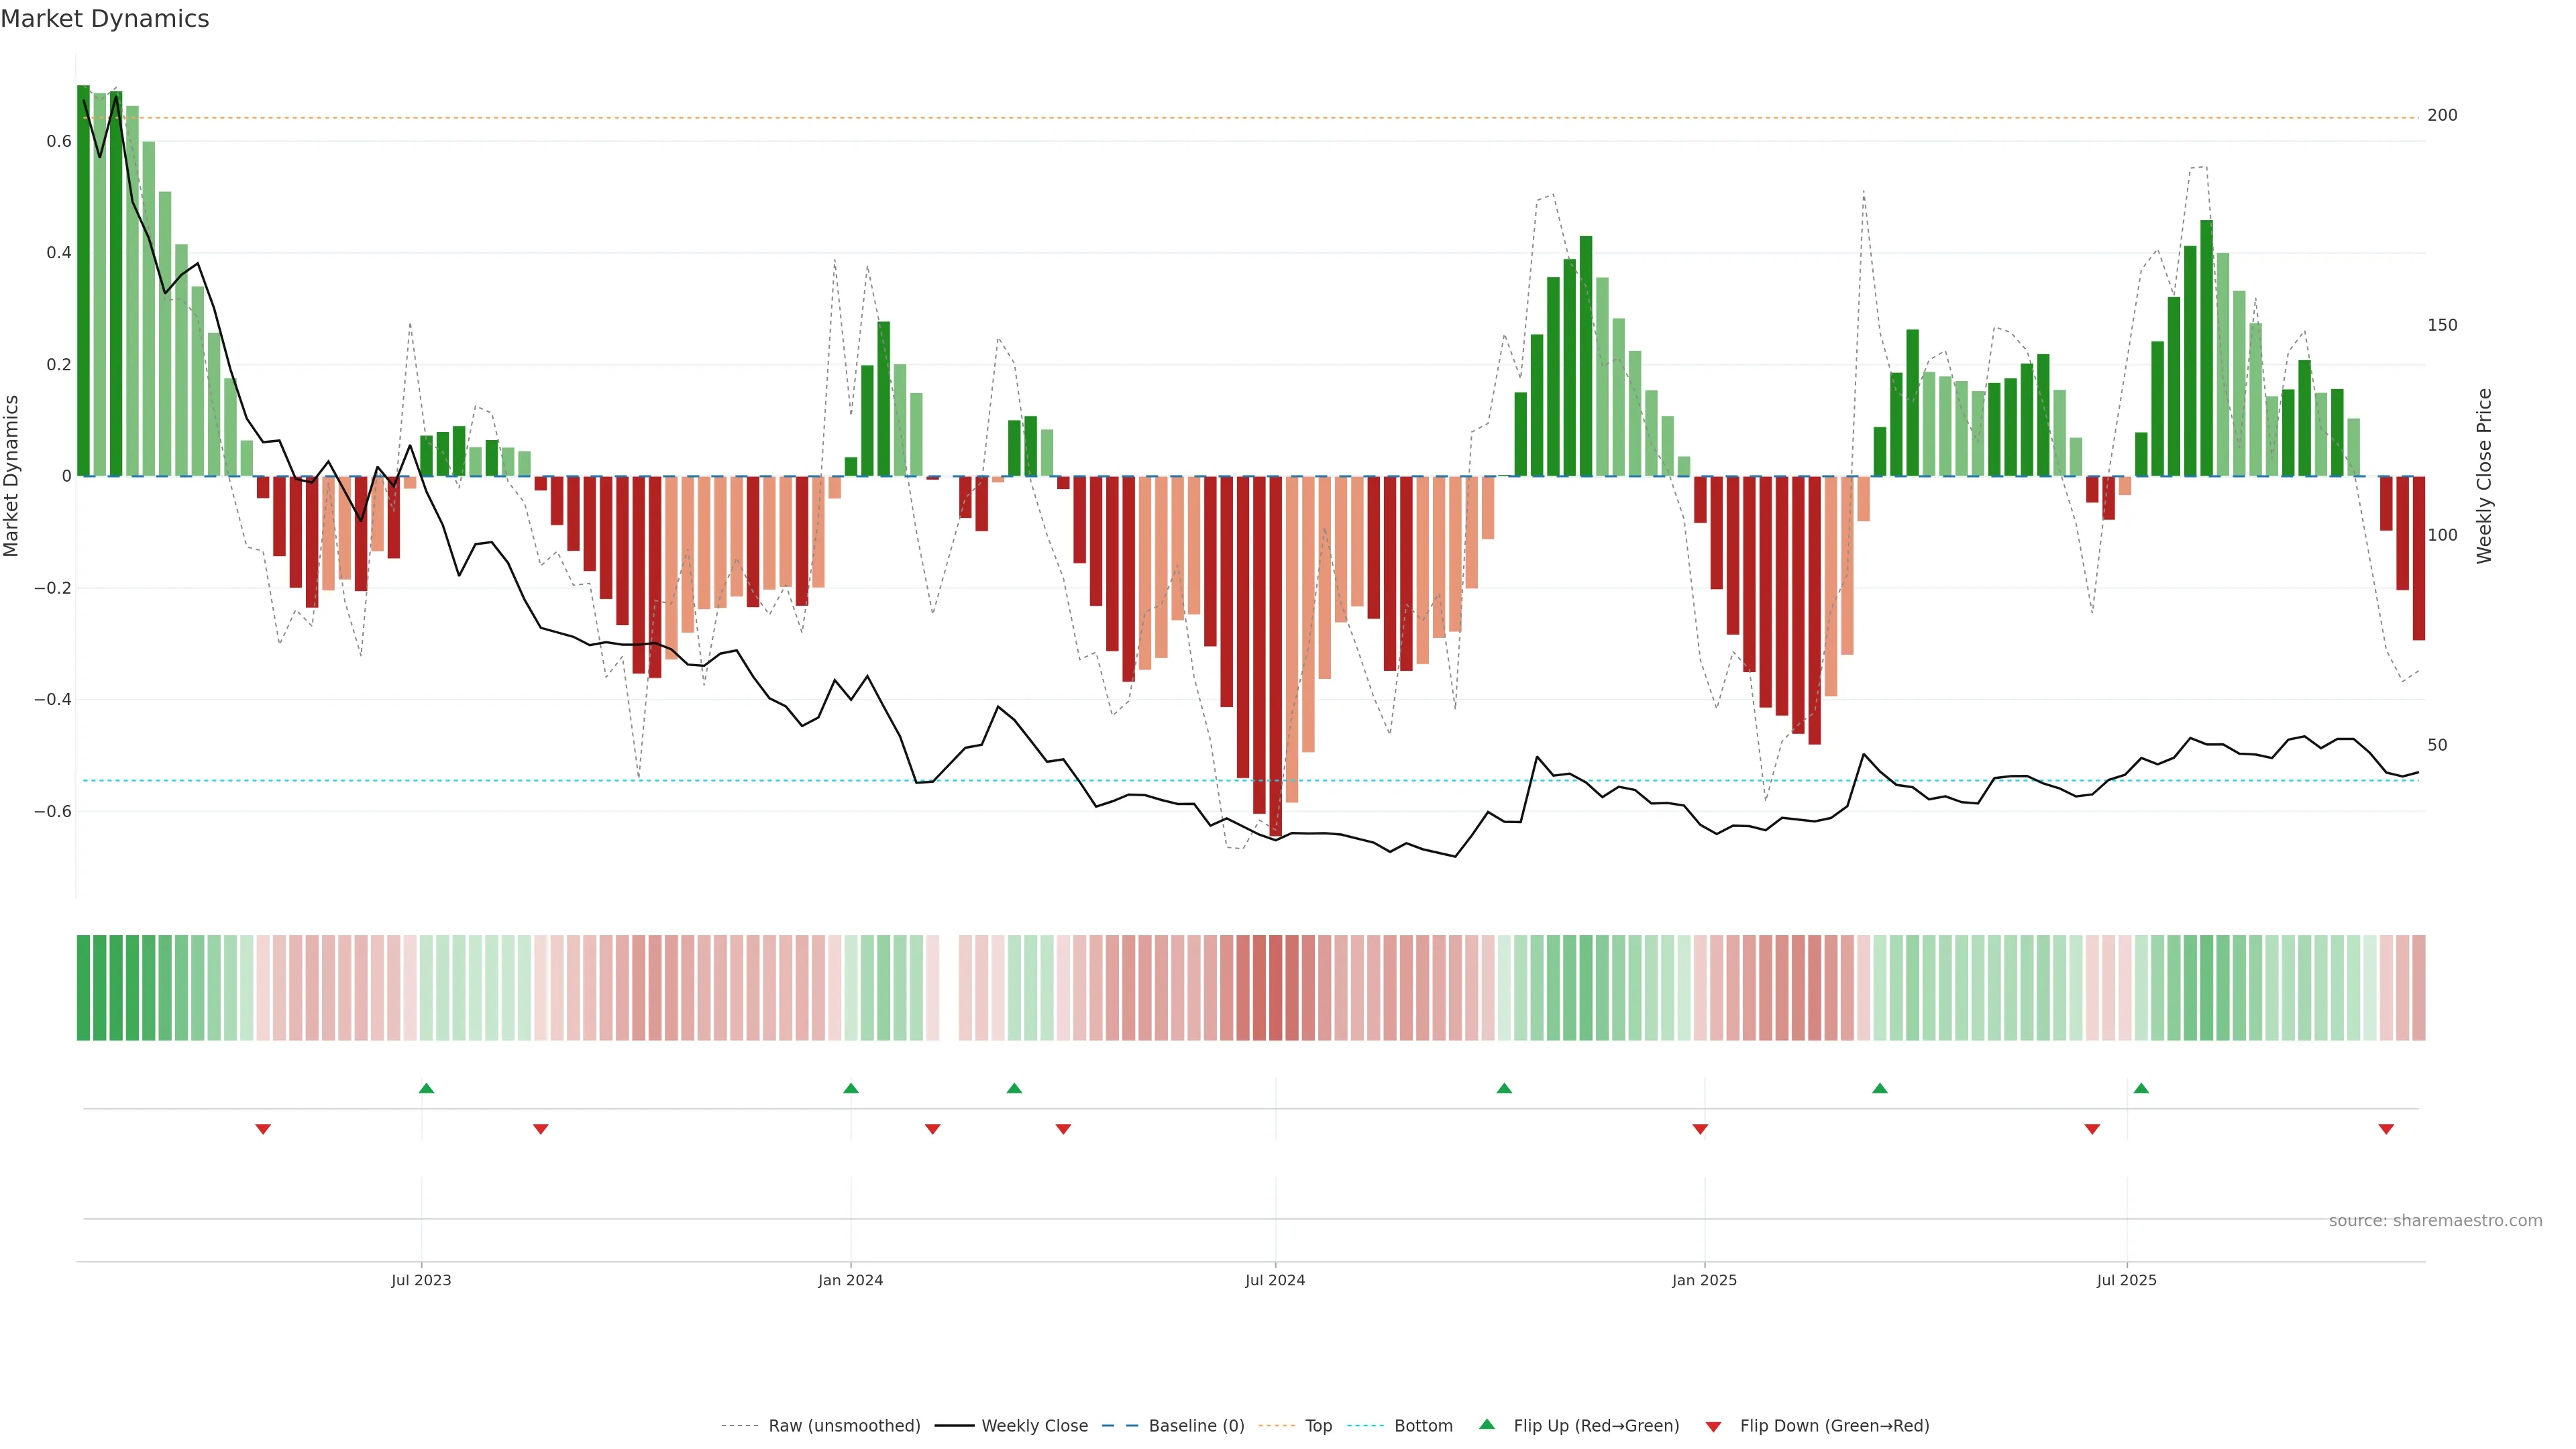
Task: Click the rightmost red flip-down marker
Action: pos(2386,1129)
